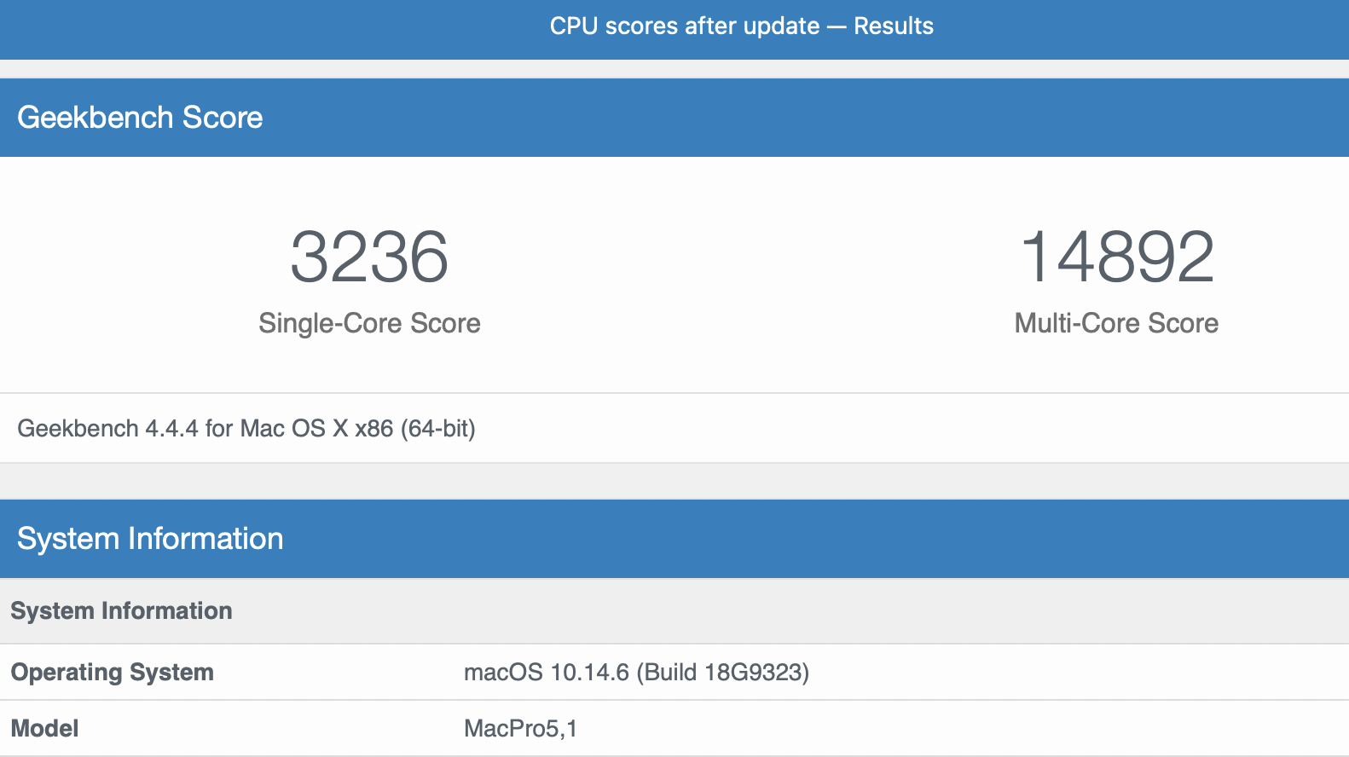Select the 'Geekbench Score' section header
Image resolution: width=1349 pixels, height=757 pixels.
click(674, 118)
